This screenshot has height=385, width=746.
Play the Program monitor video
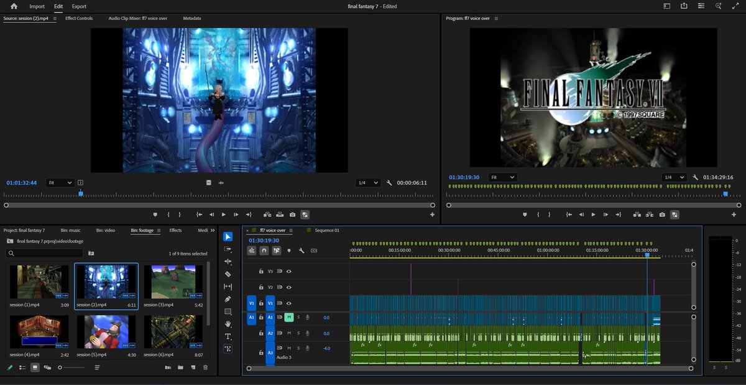[593, 215]
